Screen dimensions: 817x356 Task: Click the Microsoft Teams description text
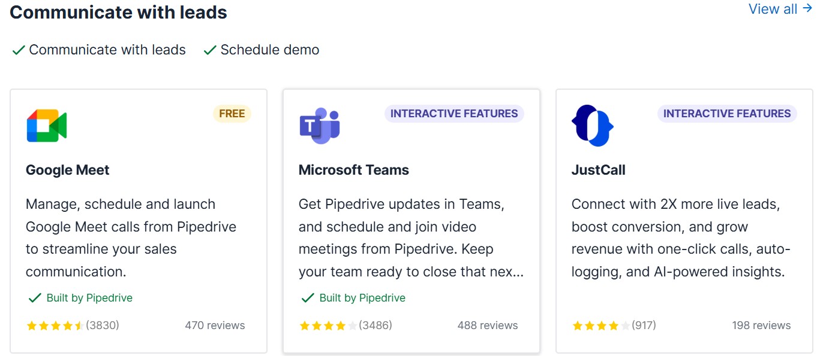point(411,238)
